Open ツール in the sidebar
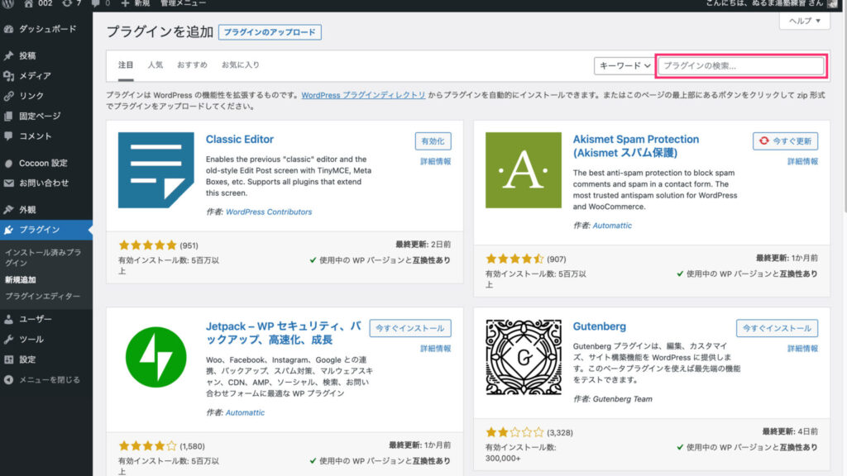Screen dimensions: 847x476 pos(31,340)
